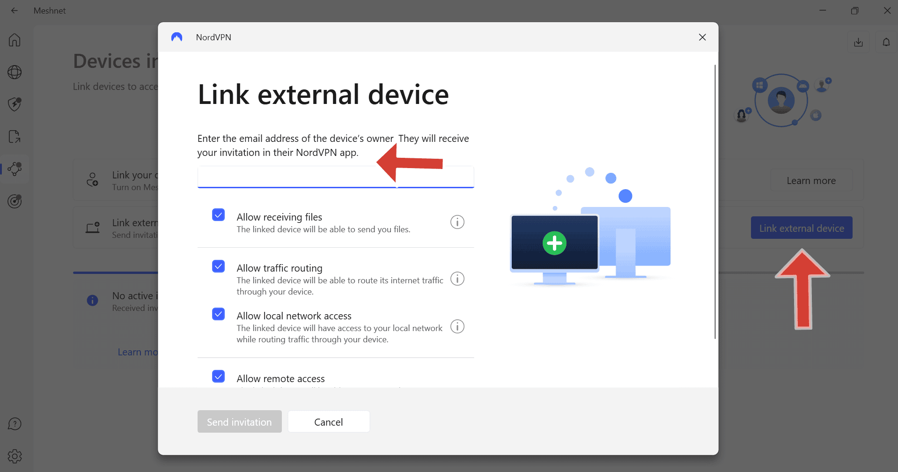Viewport: 898px width, 472px height.
Task: Uncheck Allow receiving files checkbox
Action: (x=218, y=215)
